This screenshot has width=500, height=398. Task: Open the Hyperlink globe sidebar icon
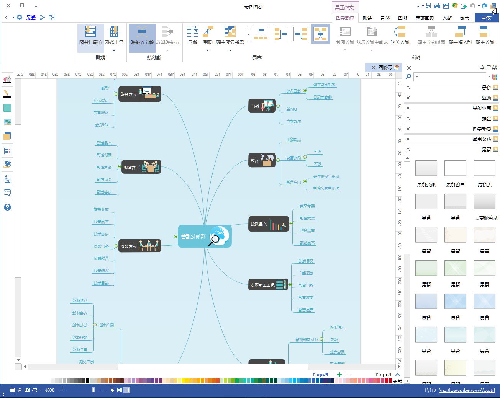pos(7,165)
